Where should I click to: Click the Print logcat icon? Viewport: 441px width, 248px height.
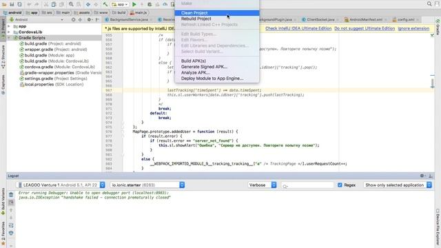11,233
